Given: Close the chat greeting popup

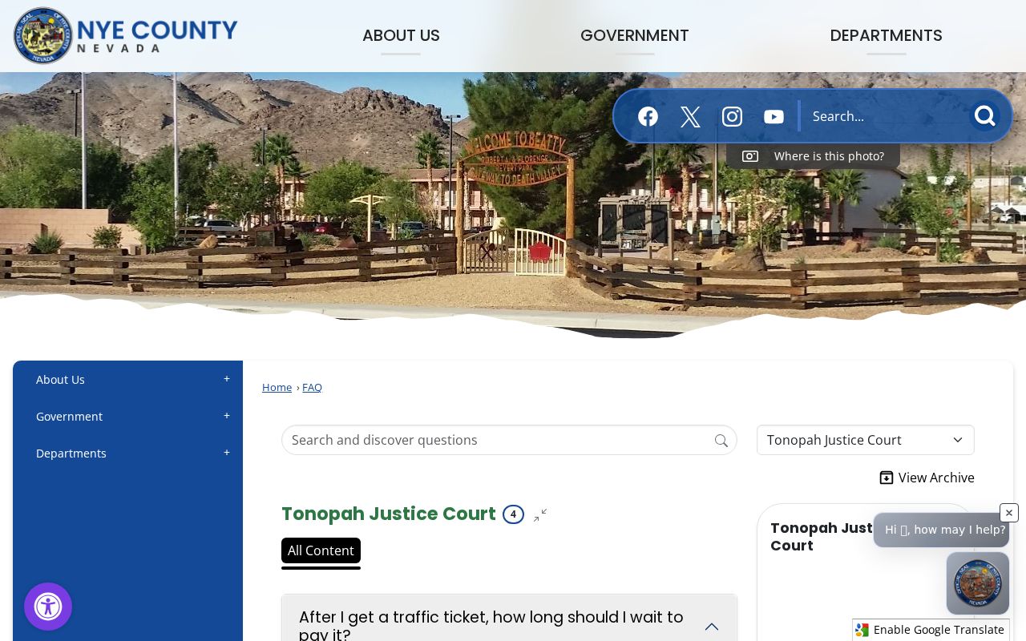Looking at the screenshot, I should [1009, 513].
